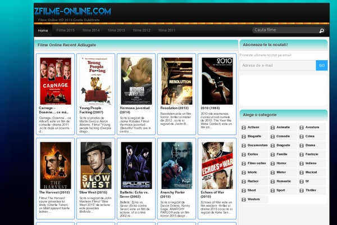Click the icon beside Animatie category
Image resolution: width=337 pixels, height=225 pixels.
(x=272, y=128)
